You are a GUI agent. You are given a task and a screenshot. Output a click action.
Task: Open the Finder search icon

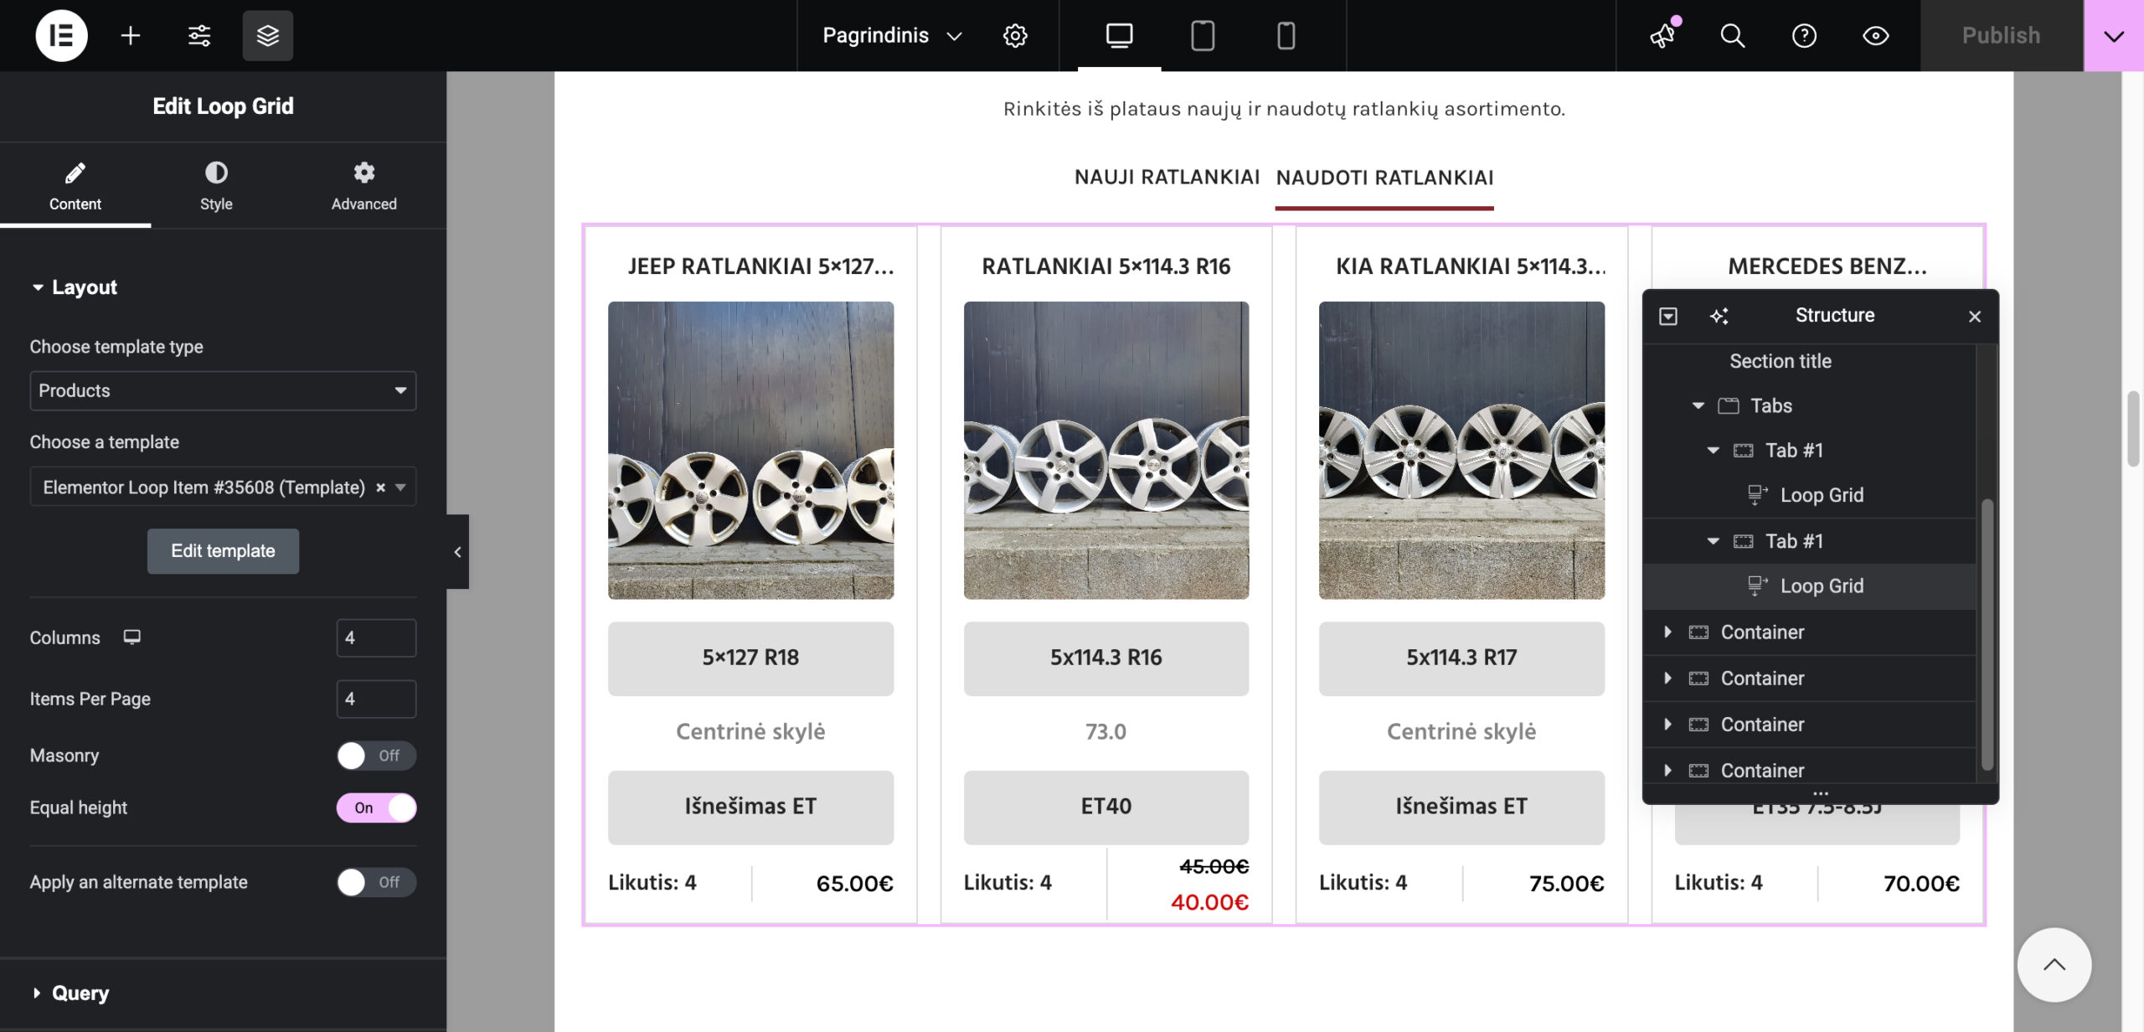point(1732,35)
